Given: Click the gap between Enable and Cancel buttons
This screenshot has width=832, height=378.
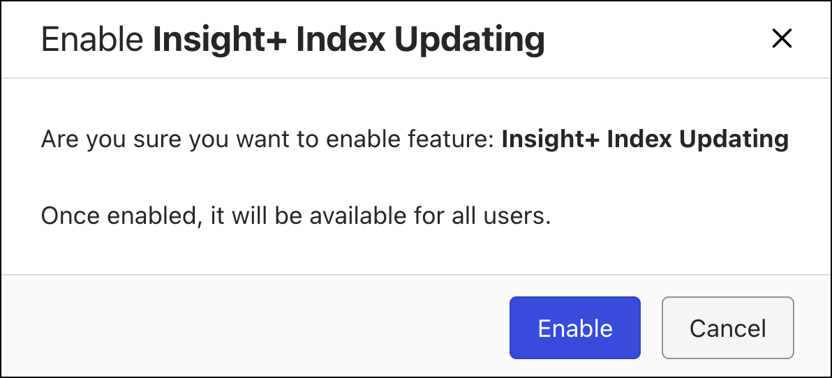Looking at the screenshot, I should 651,328.
